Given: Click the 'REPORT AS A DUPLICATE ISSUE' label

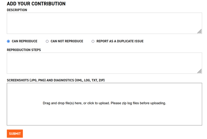Looking at the screenshot, I should (120, 41).
